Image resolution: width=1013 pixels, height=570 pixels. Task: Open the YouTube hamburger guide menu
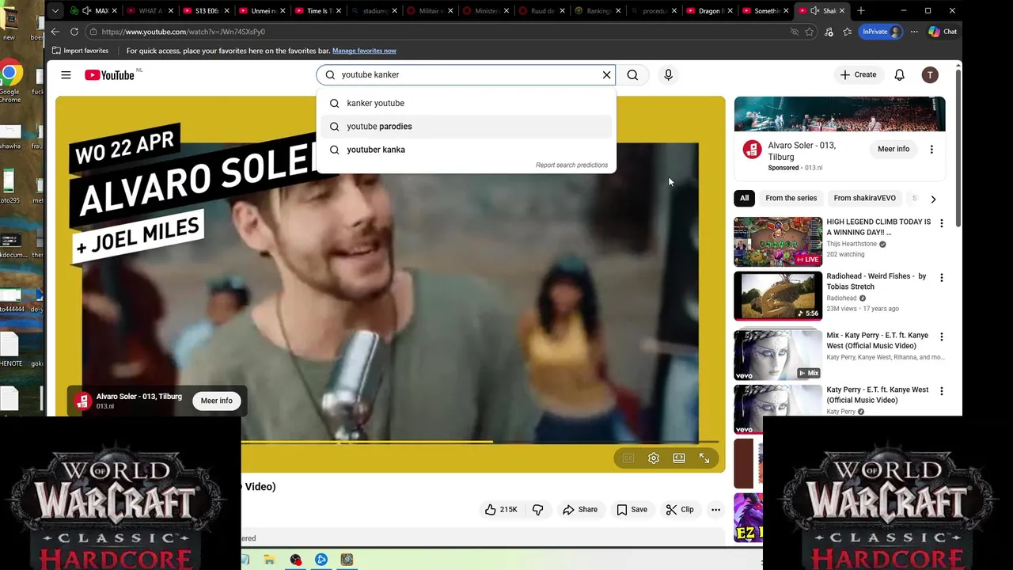pyautogui.click(x=66, y=74)
